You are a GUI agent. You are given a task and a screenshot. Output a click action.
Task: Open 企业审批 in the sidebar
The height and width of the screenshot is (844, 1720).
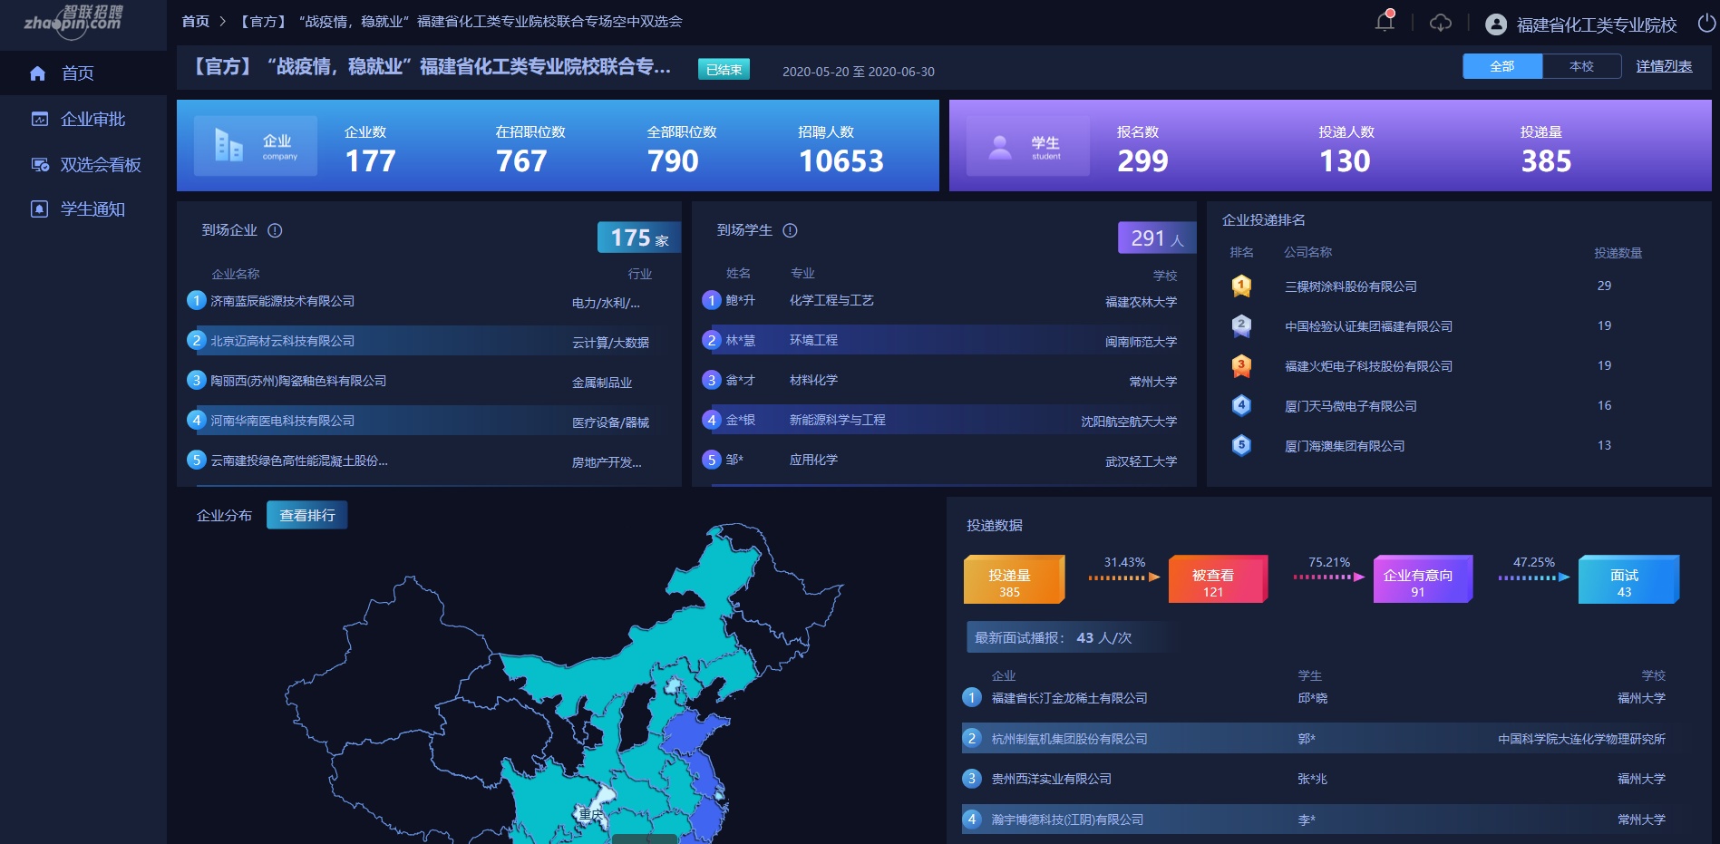click(x=92, y=119)
